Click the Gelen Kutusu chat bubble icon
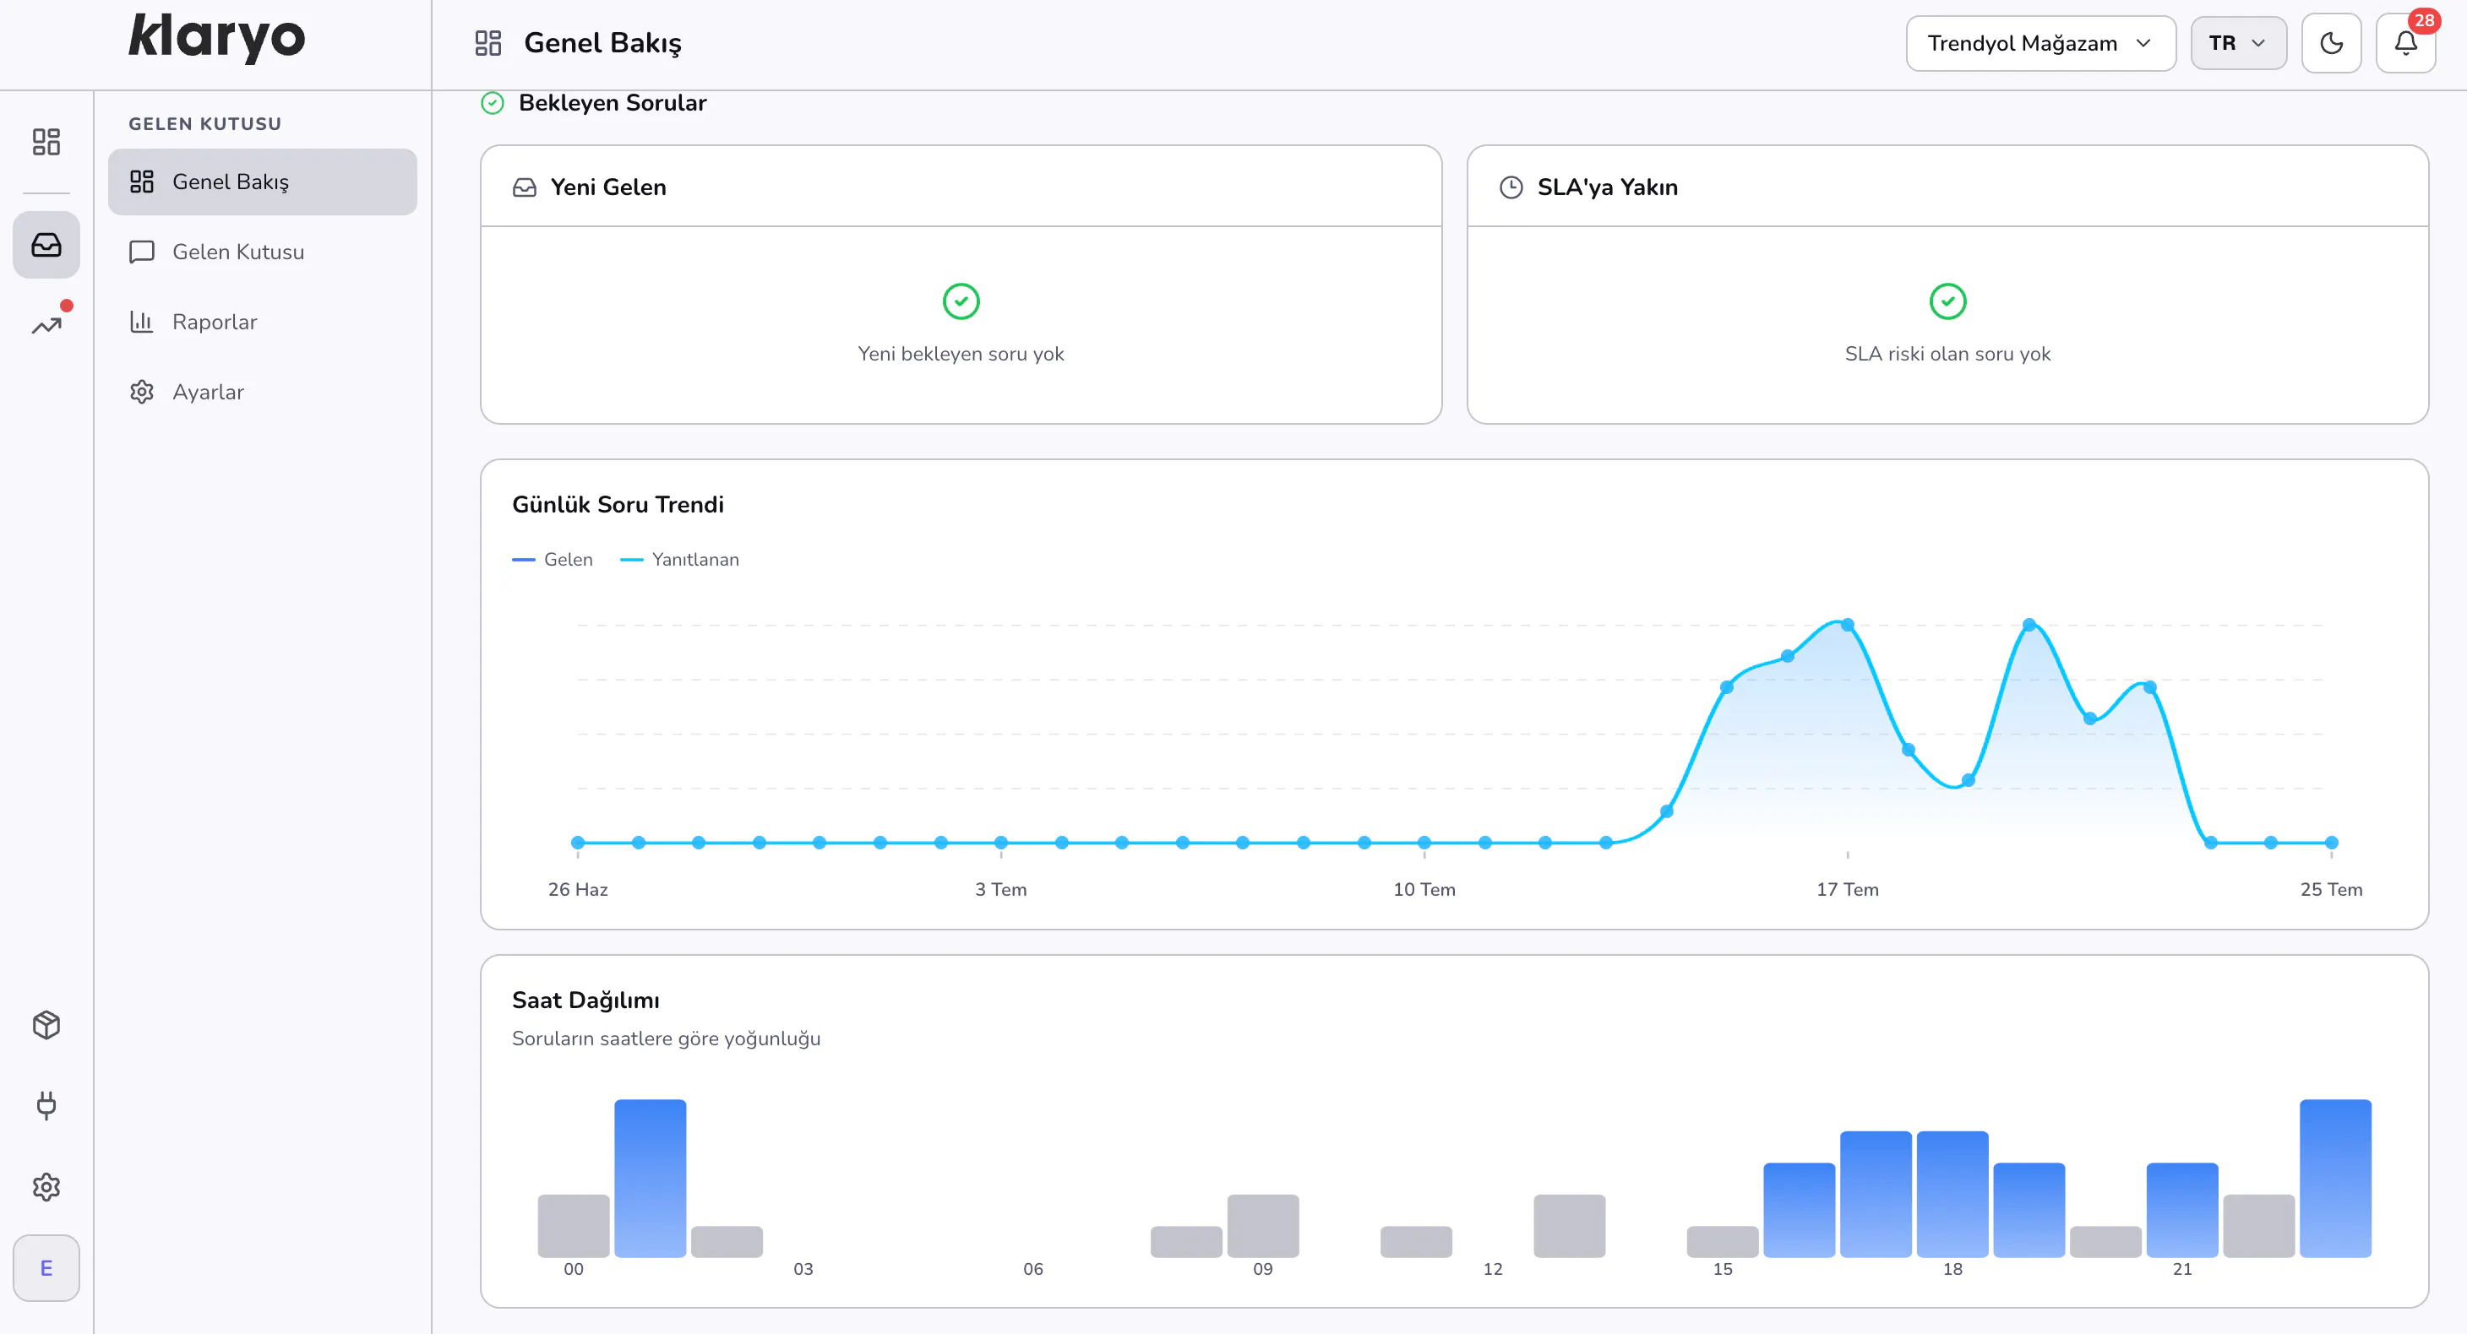 click(142, 252)
